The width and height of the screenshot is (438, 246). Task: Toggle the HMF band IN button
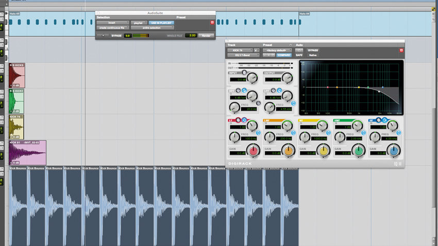tap(363, 133)
